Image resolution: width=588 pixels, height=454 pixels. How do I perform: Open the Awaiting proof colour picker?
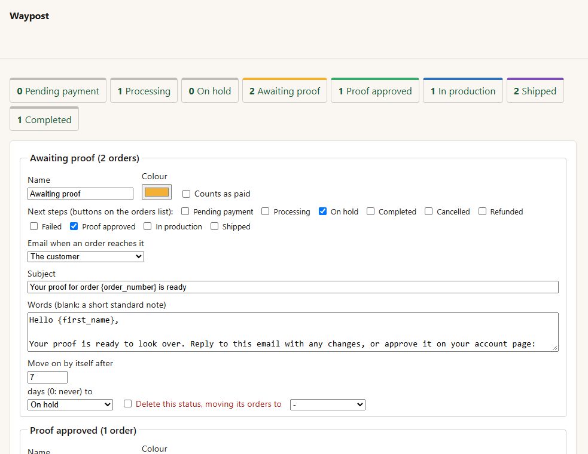click(156, 192)
